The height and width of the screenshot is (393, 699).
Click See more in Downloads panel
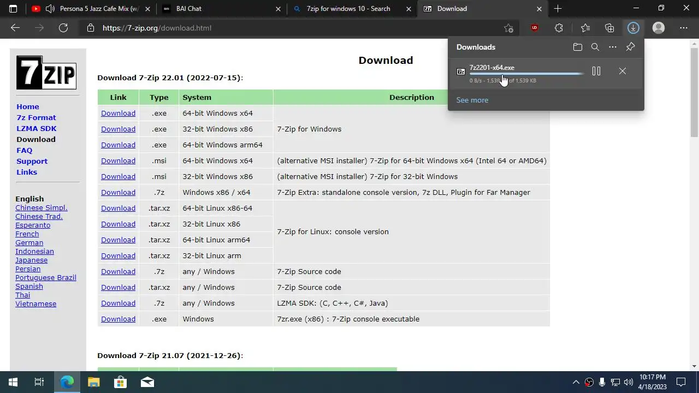tap(472, 100)
